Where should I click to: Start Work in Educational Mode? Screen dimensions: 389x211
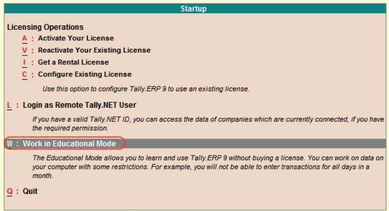point(69,144)
